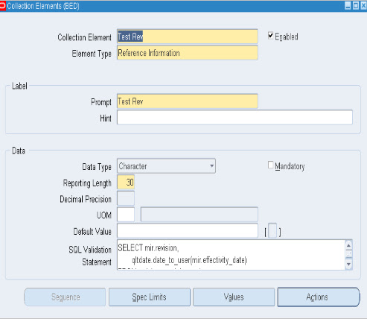Click the Sequence button
Screen dimensions: 367x319
65,297
